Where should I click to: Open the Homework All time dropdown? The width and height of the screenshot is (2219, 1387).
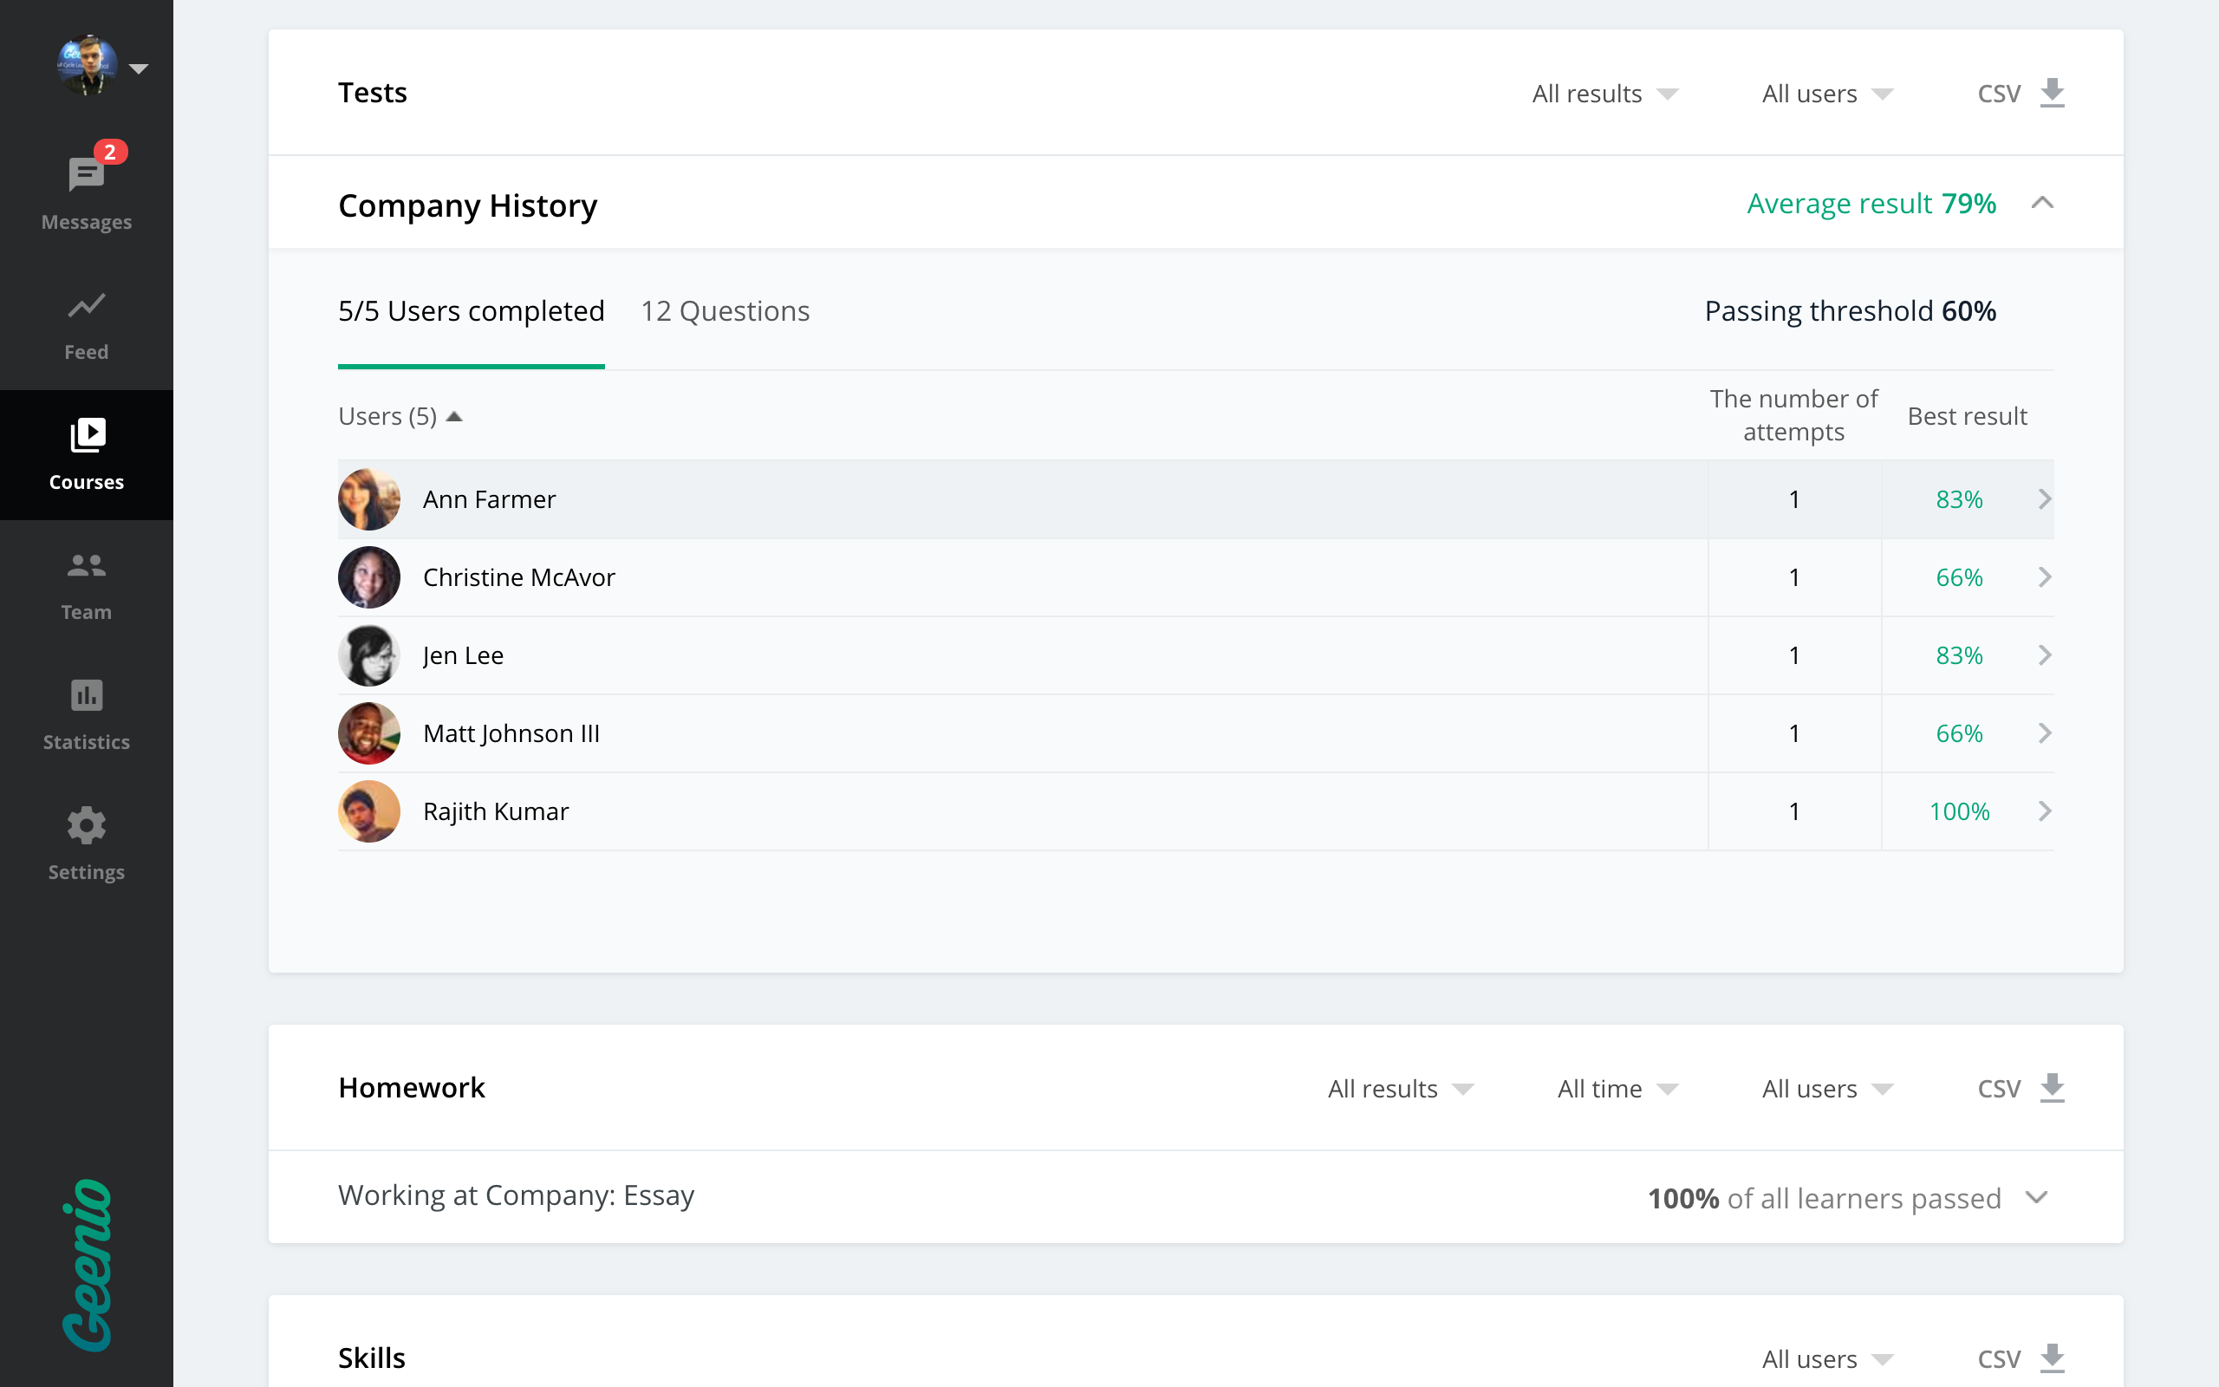(1617, 1088)
